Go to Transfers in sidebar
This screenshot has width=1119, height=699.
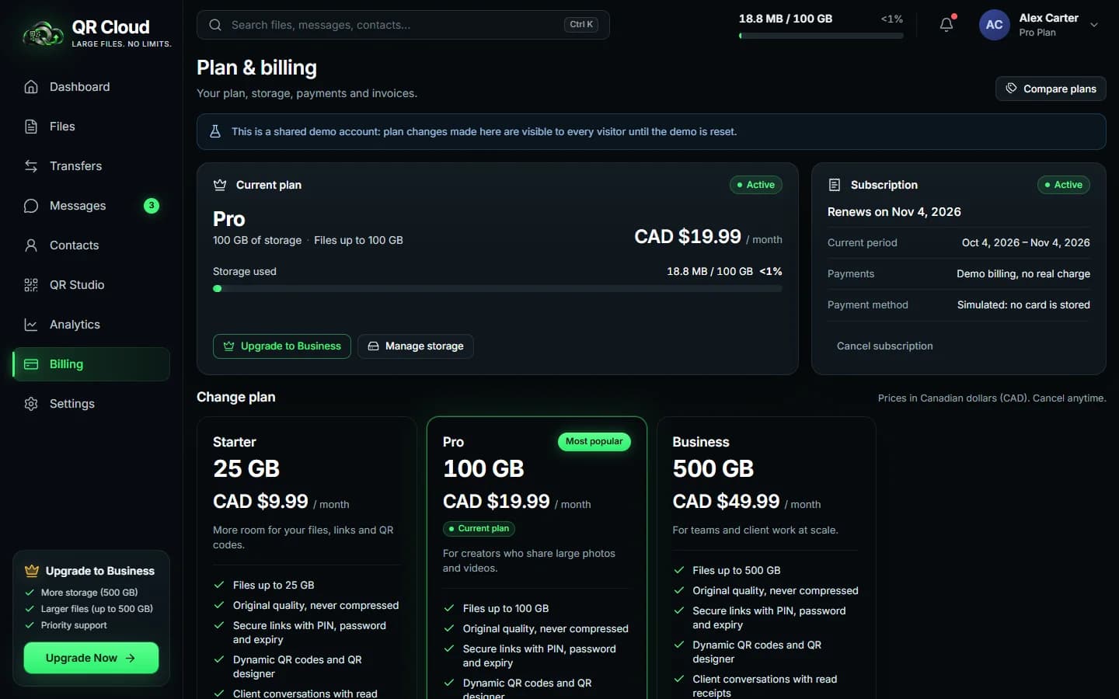(91, 166)
